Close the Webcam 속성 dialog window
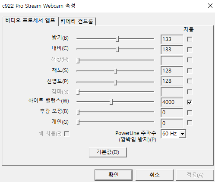 pos(210,6)
